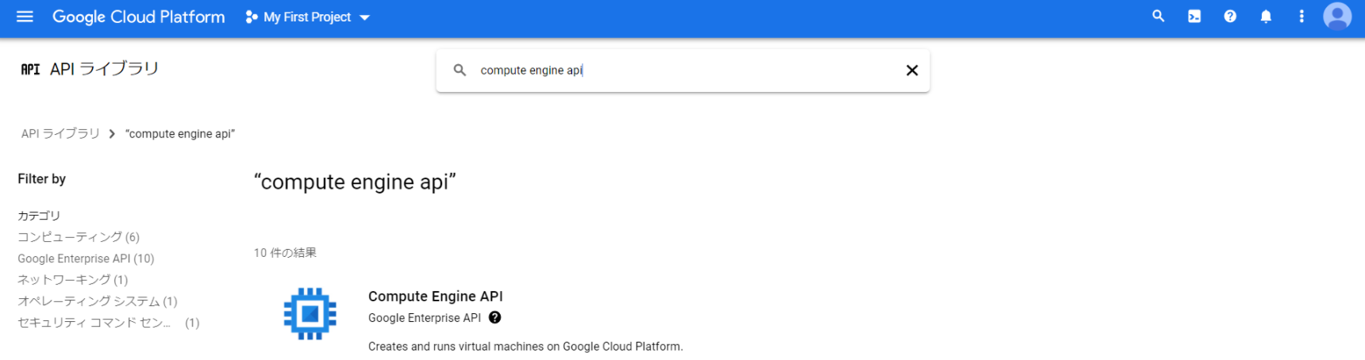Open the Compute Engine API result title
This screenshot has height=360, width=1365.
pos(435,297)
